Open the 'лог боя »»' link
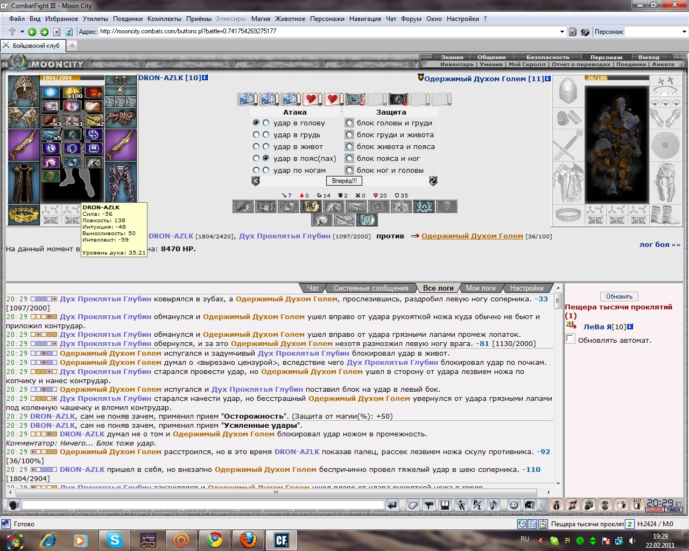The image size is (689, 551). pyautogui.click(x=660, y=244)
